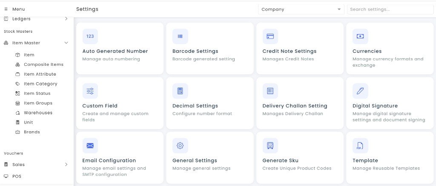Open Brands menu entry
The image size is (436, 186).
click(32, 132)
